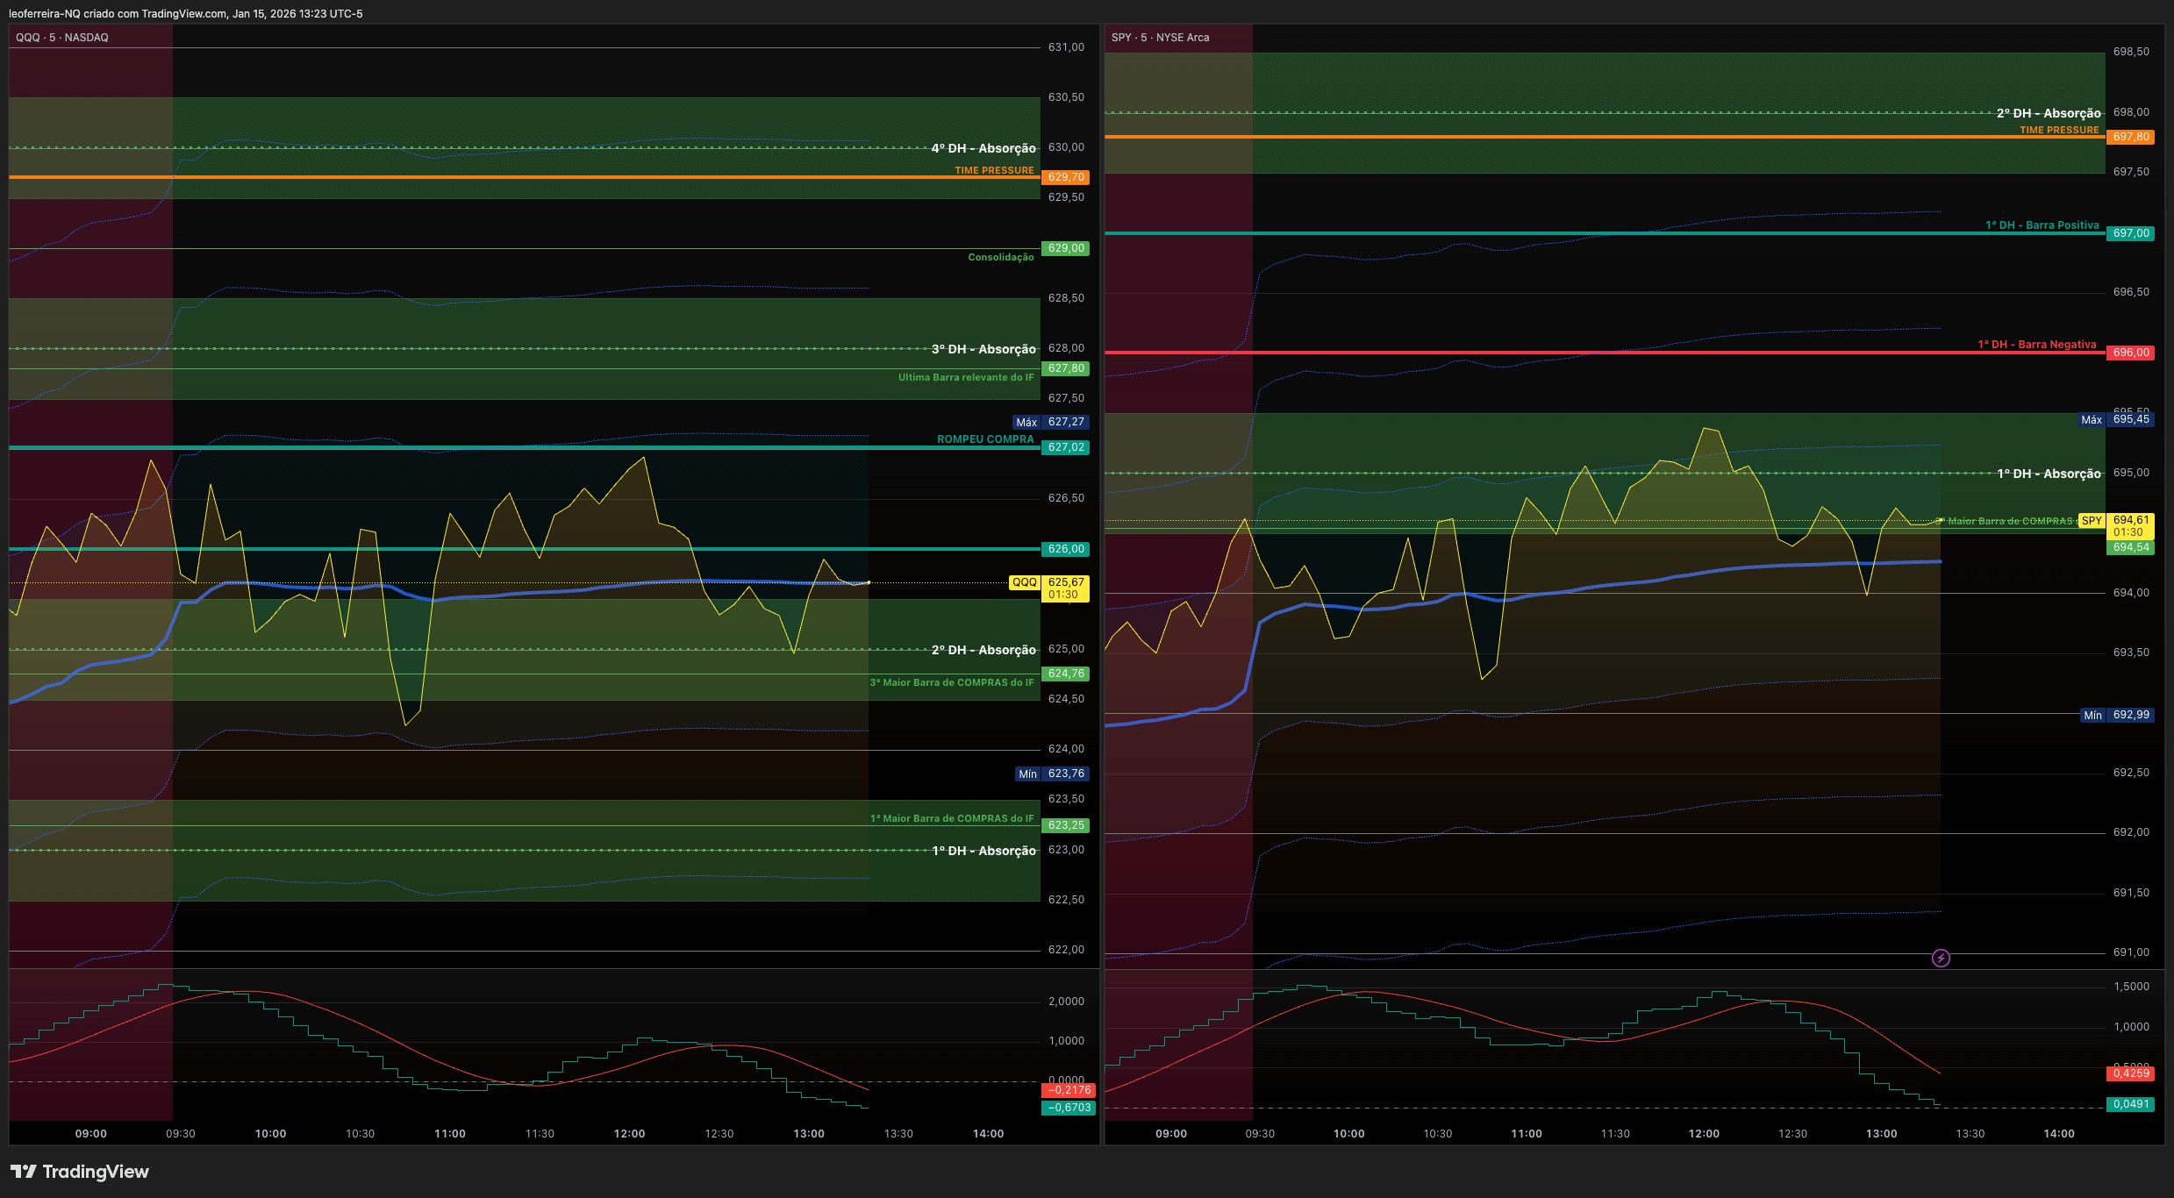Click the Mín 692,99 label on SPY chart
Viewport: 2174px width, 1198px height.
(x=2117, y=715)
